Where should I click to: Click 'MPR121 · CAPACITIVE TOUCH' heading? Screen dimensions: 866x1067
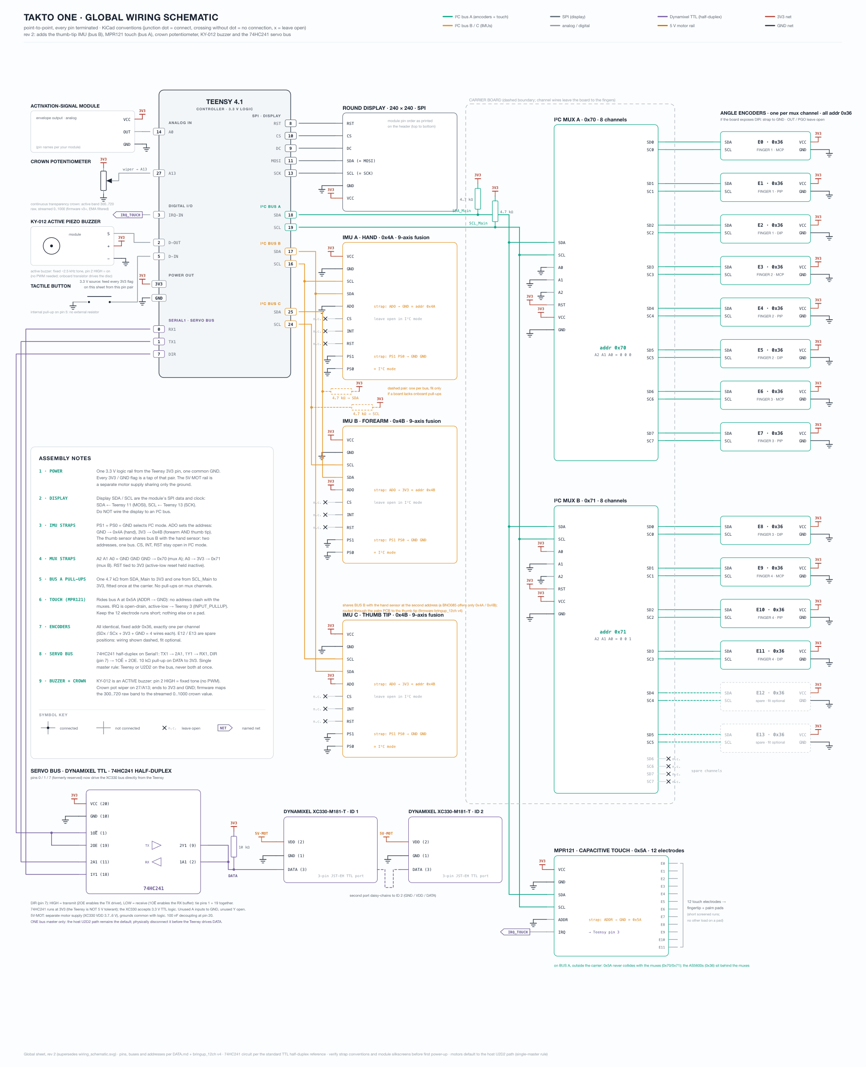pos(619,850)
